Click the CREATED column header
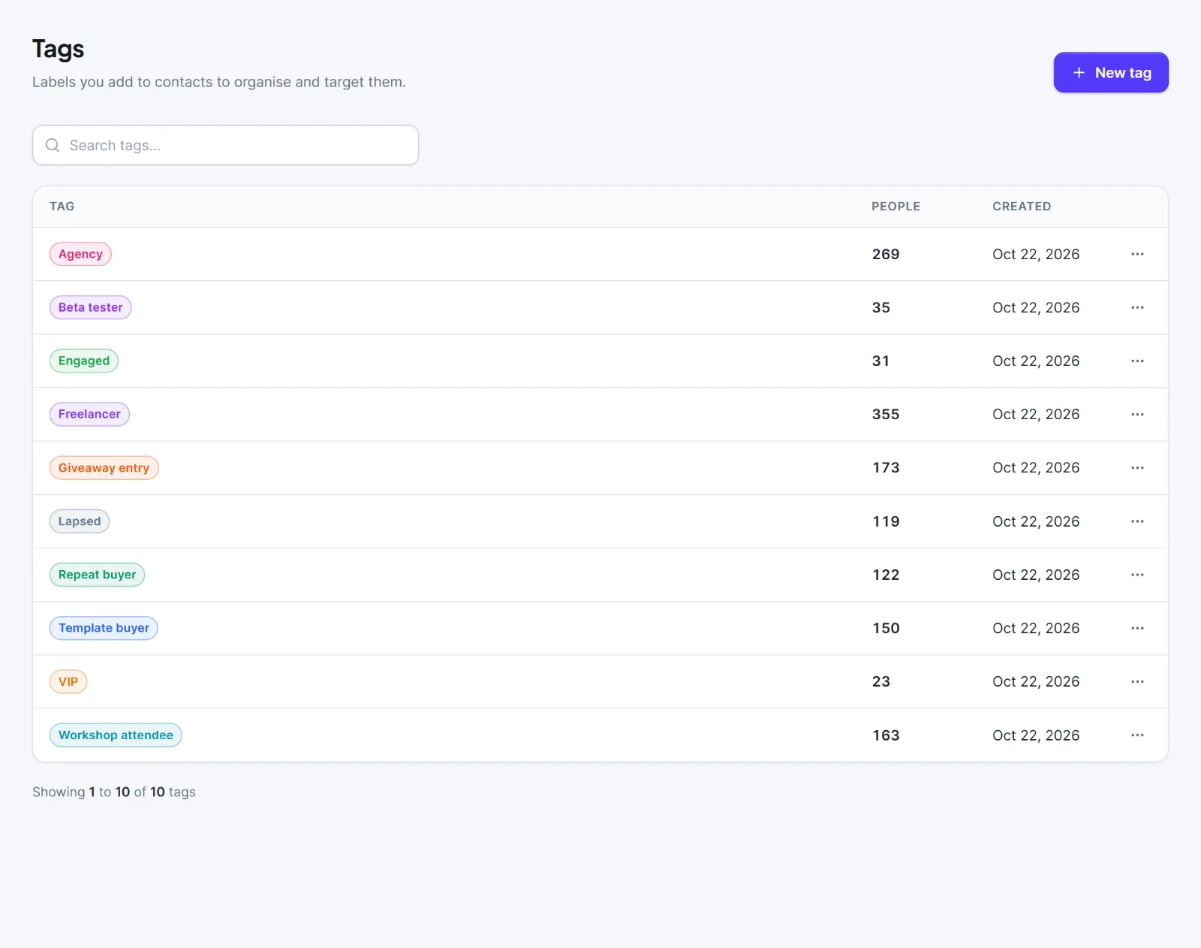The height and width of the screenshot is (948, 1201). click(x=1022, y=206)
